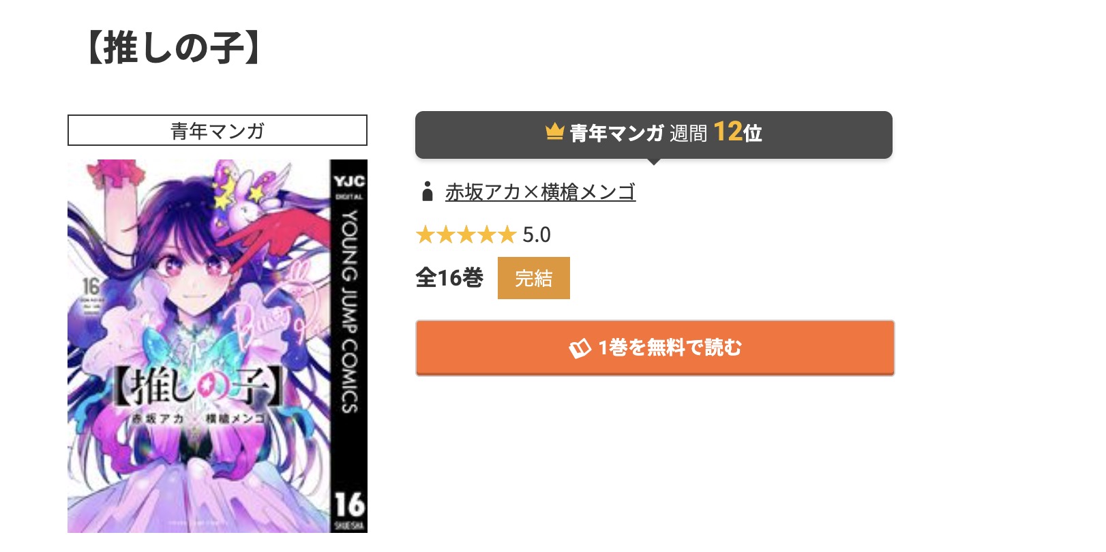Click the small pointer arrow under ranking banner
This screenshot has height=552, width=1106.
(x=654, y=162)
